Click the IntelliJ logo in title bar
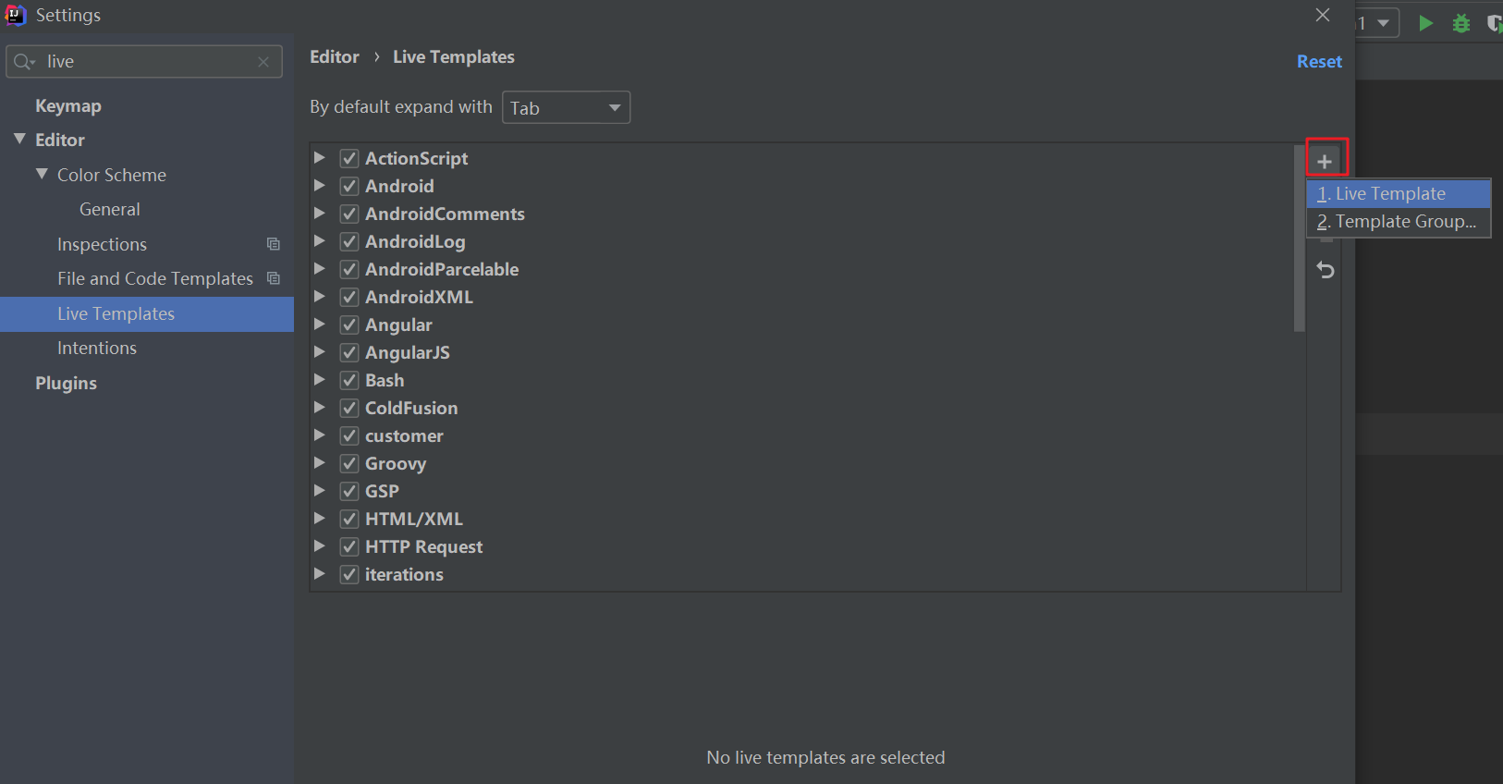Image resolution: width=1503 pixels, height=784 pixels. tap(16, 15)
